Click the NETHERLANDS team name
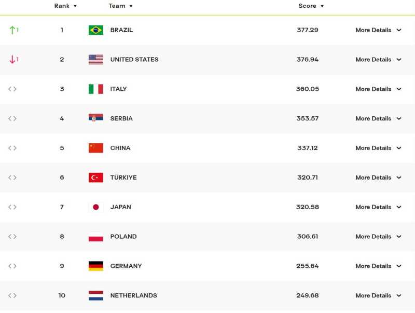 tap(133, 296)
